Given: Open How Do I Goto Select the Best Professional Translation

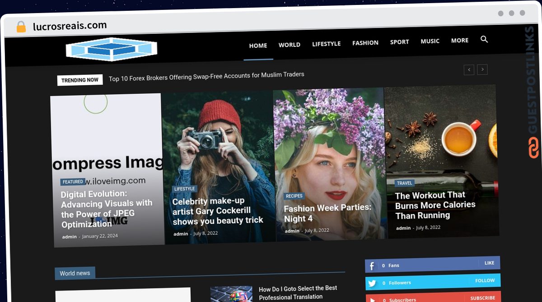Looking at the screenshot, I should [298, 293].
